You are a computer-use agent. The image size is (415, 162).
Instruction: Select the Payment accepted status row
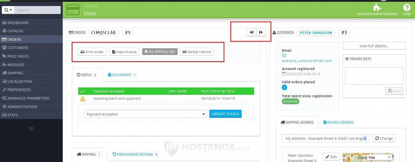(x=166, y=91)
